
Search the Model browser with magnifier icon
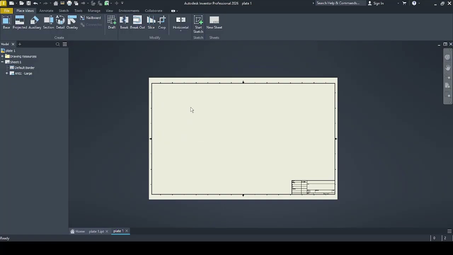pyautogui.click(x=58, y=44)
